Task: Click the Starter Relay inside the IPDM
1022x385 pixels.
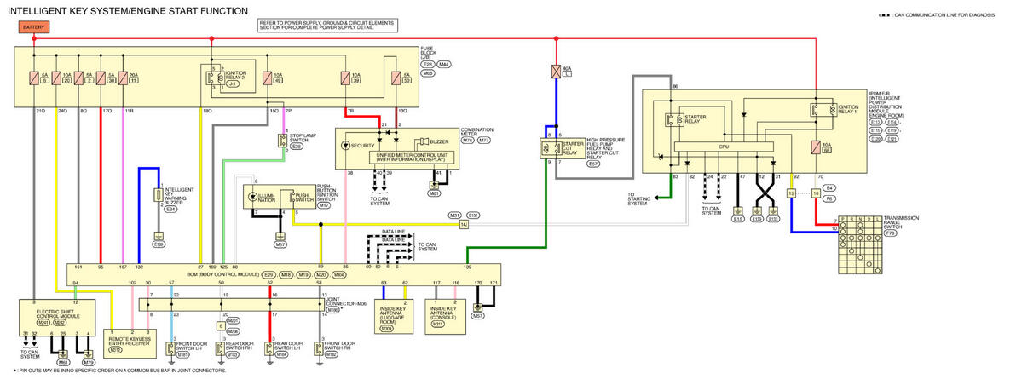Action: 670,118
